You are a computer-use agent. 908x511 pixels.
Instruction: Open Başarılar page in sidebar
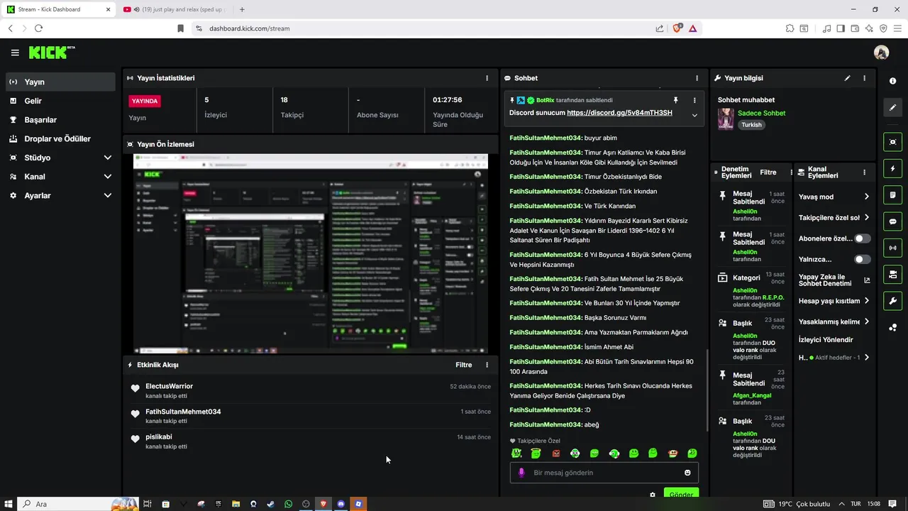(60, 120)
